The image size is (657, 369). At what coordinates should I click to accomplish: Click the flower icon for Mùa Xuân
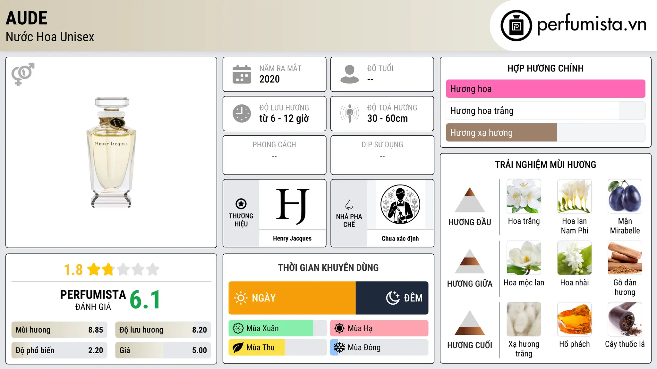[x=238, y=328]
